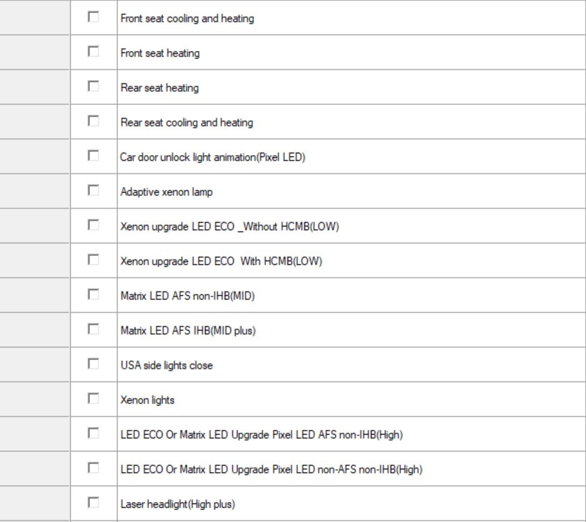Click the Xenon lights row label
This screenshot has height=522, width=586.
147,399
